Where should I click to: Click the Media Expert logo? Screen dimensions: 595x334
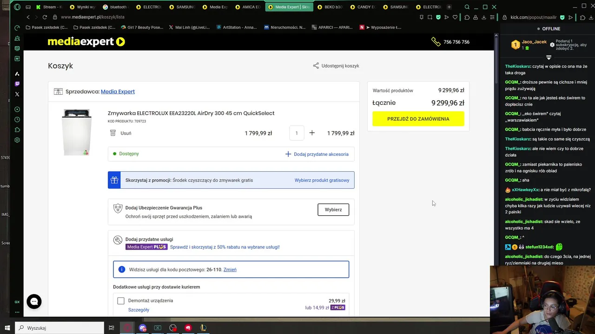(86, 42)
